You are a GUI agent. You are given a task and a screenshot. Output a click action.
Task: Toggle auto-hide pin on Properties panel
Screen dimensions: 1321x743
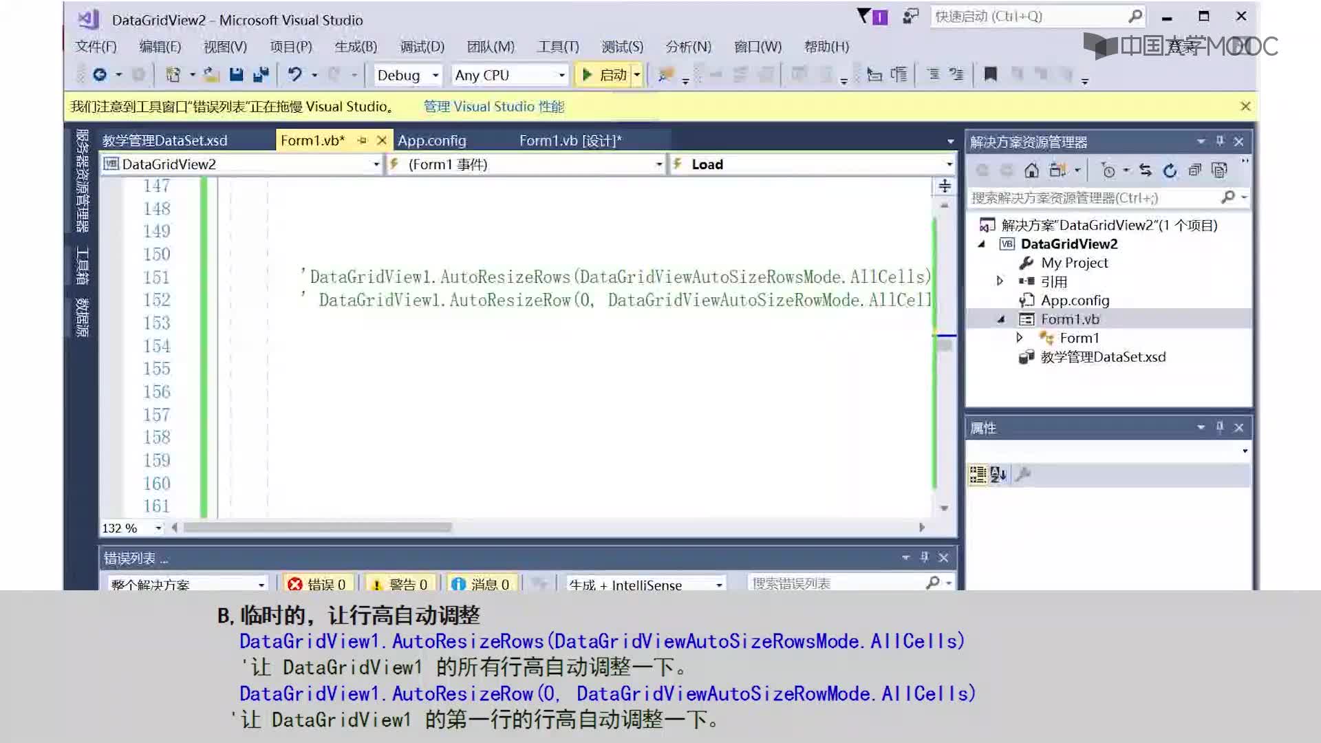pyautogui.click(x=1220, y=427)
